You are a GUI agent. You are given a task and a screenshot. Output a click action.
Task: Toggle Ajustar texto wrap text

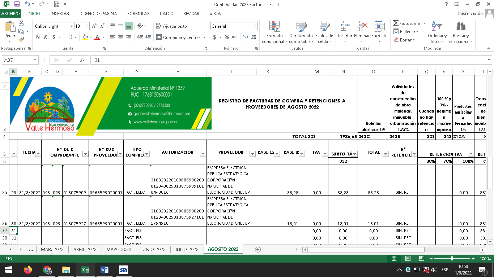(x=171, y=26)
